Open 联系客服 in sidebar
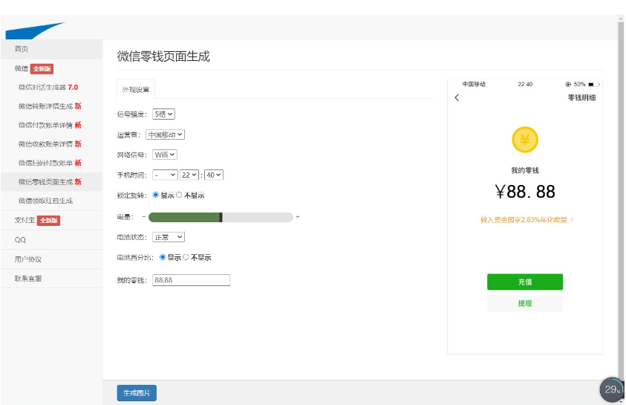This screenshot has width=626, height=405. pyautogui.click(x=51, y=279)
